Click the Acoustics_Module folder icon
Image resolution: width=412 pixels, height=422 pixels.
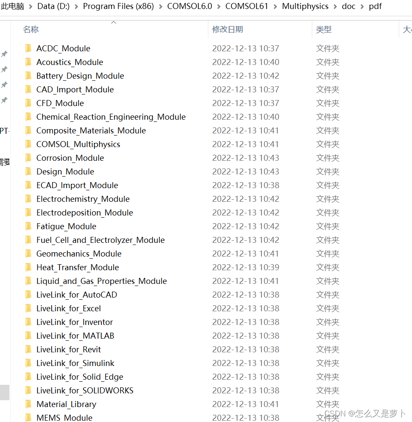tap(28, 62)
